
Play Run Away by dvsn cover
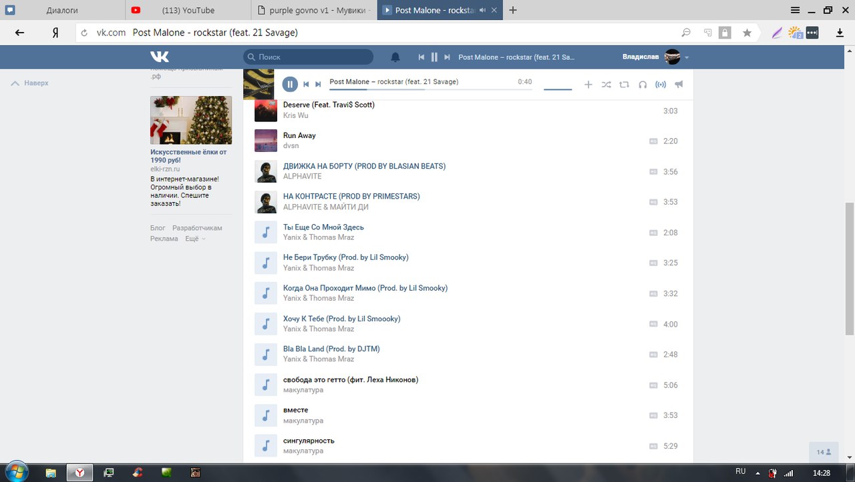pos(266,141)
